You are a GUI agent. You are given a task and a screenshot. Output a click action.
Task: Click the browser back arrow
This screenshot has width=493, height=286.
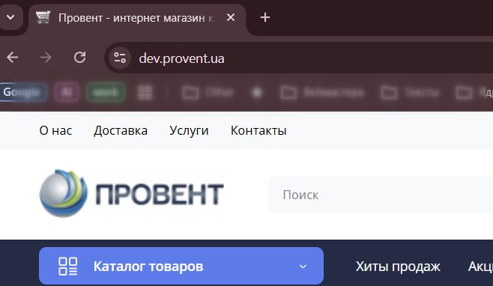point(13,58)
